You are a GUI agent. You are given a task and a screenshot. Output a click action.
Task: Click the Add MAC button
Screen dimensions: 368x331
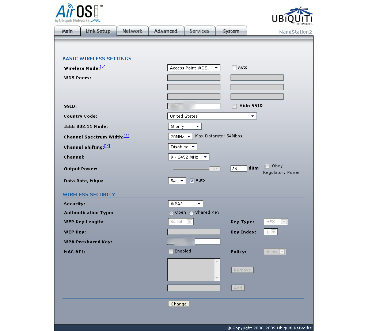click(238, 288)
